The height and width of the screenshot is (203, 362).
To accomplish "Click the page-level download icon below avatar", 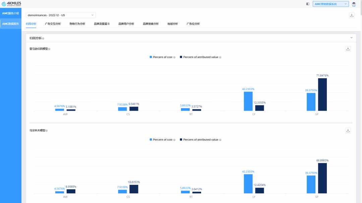I will point(352,15).
